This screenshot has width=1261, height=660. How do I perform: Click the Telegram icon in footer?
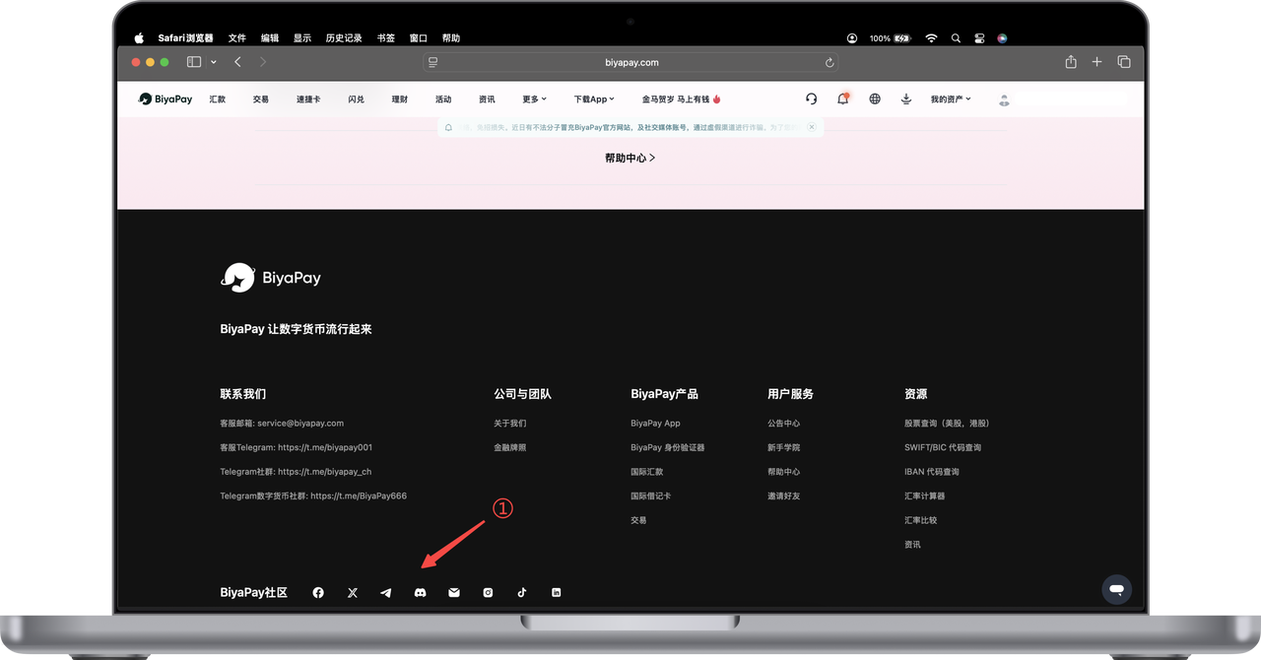(x=386, y=593)
